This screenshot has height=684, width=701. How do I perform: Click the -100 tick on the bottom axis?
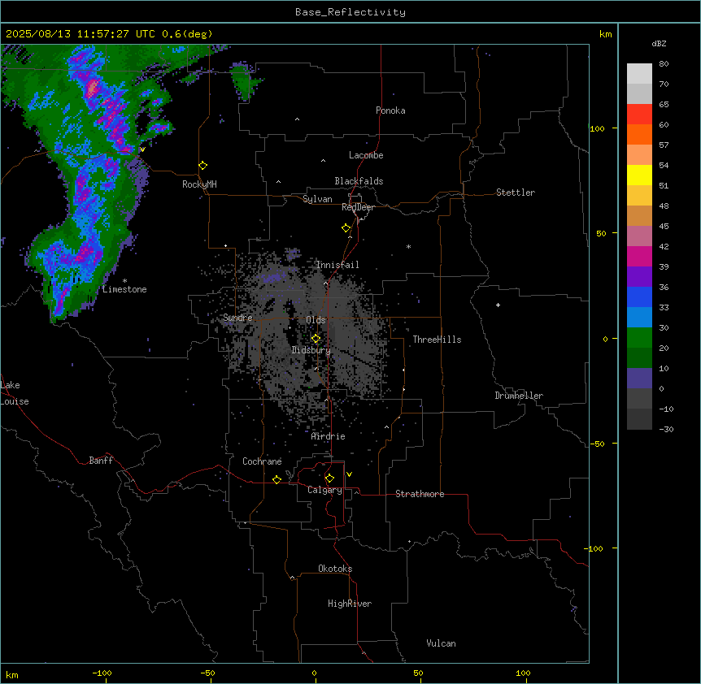coord(102,673)
